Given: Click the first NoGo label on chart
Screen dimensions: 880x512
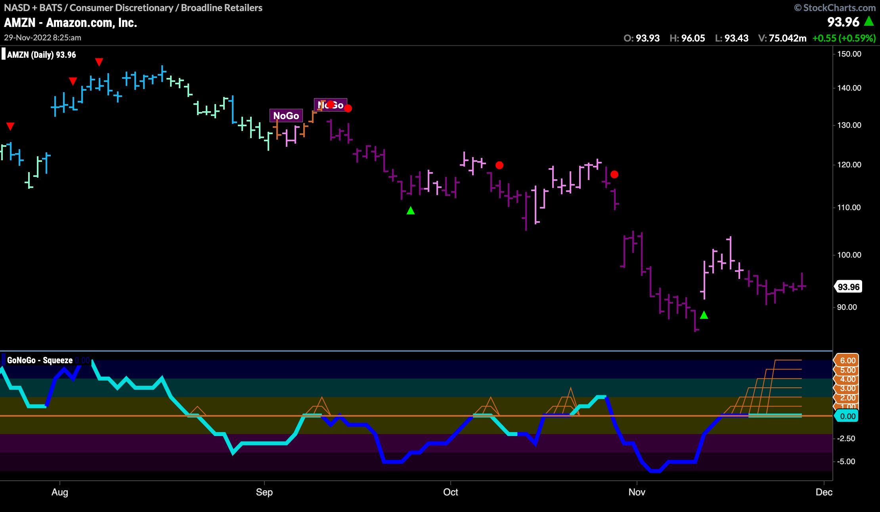Looking at the screenshot, I should click(x=286, y=116).
